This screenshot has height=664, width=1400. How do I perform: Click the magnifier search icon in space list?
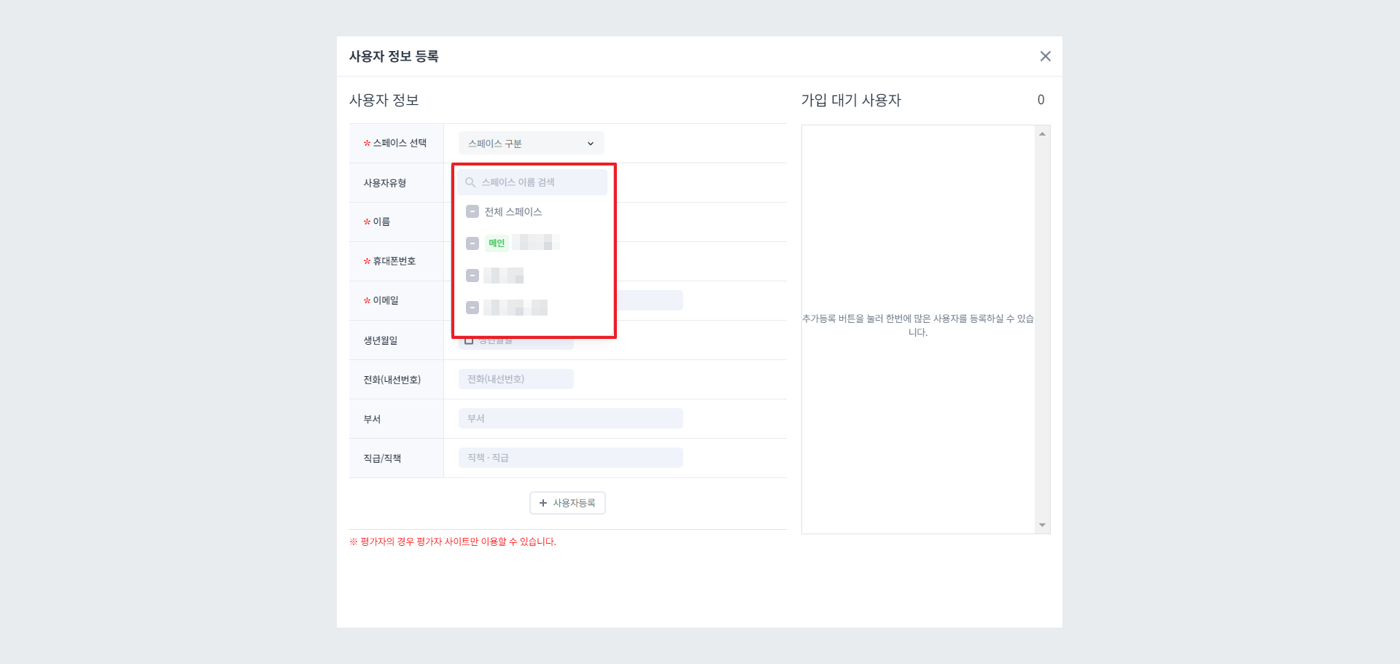pyautogui.click(x=470, y=182)
